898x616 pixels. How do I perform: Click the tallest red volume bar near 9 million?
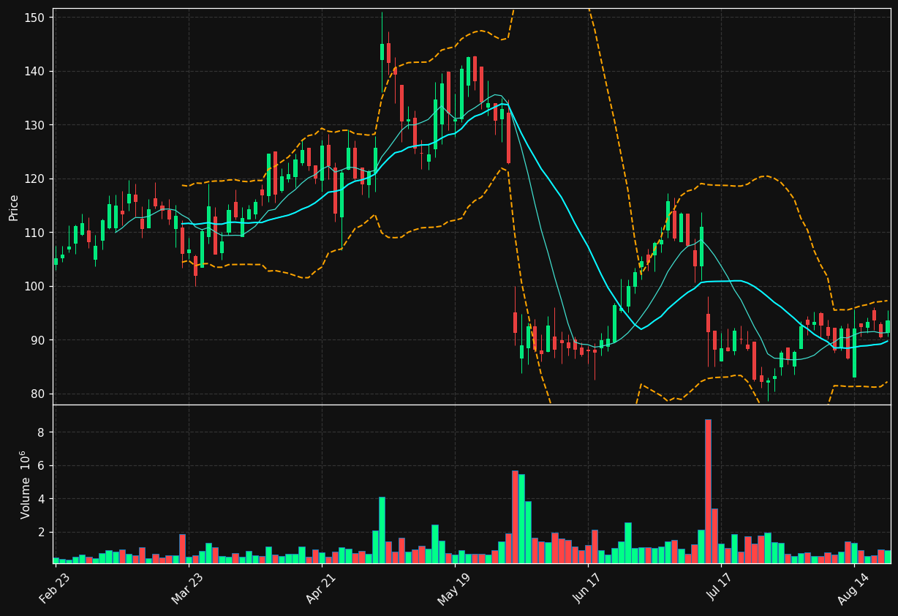[708, 491]
